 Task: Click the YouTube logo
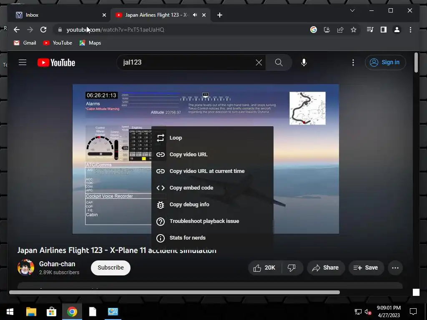click(x=56, y=62)
